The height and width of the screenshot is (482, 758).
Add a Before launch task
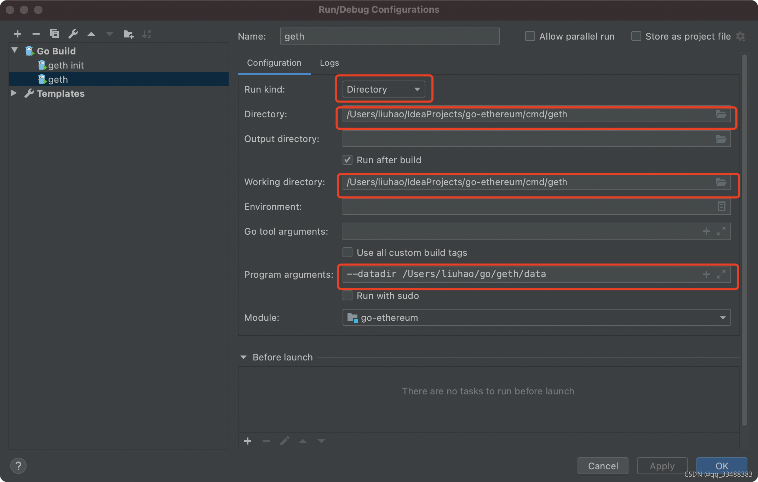coord(248,441)
